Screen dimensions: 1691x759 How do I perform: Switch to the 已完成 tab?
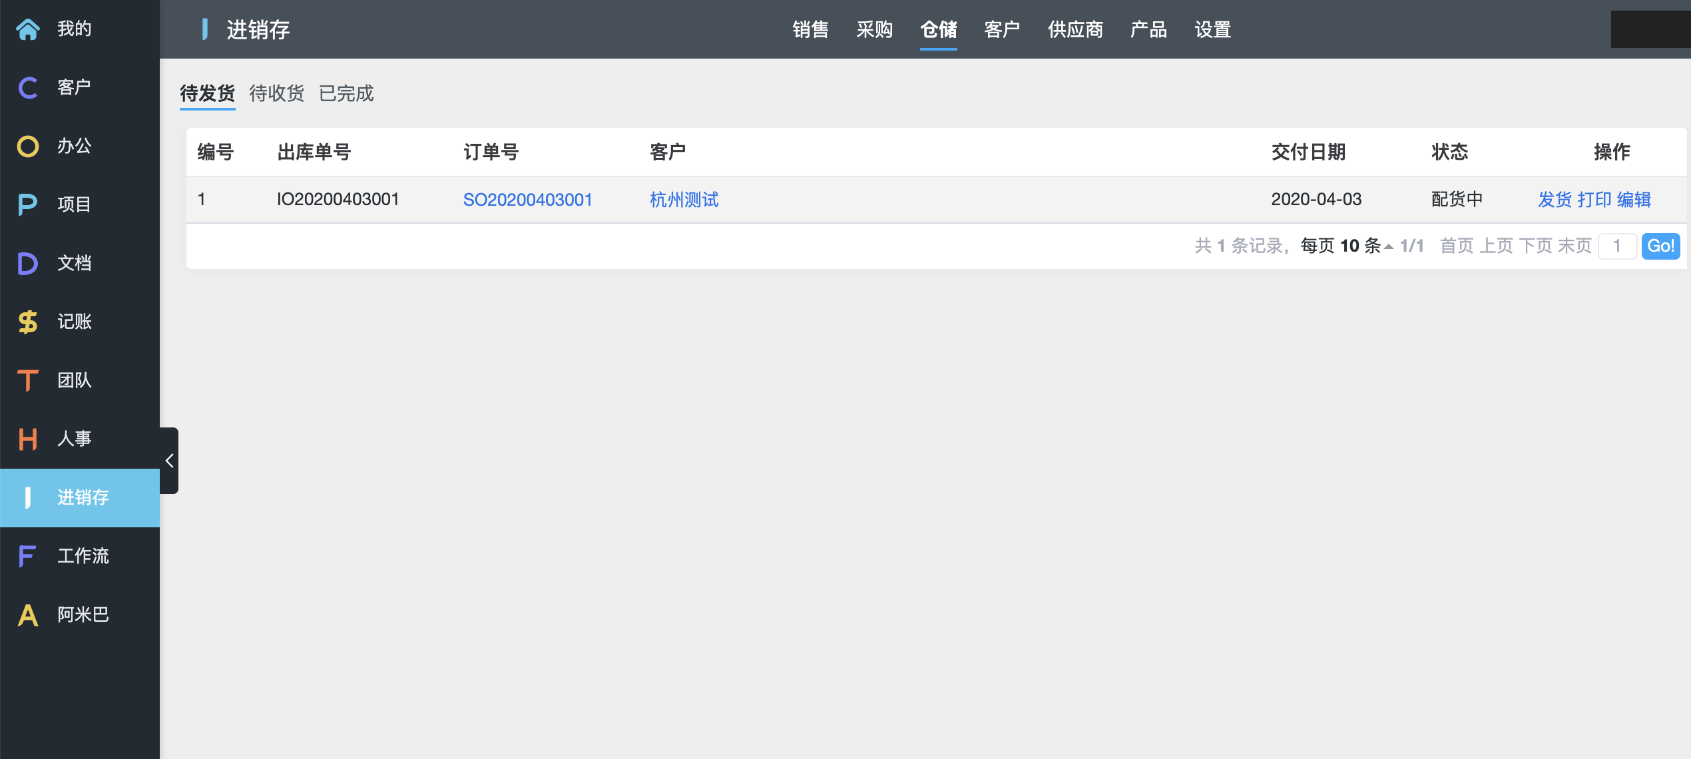[346, 93]
